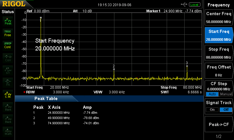234x140 pixels.
Task: Click the USB connection icon
Action: click(184, 5)
